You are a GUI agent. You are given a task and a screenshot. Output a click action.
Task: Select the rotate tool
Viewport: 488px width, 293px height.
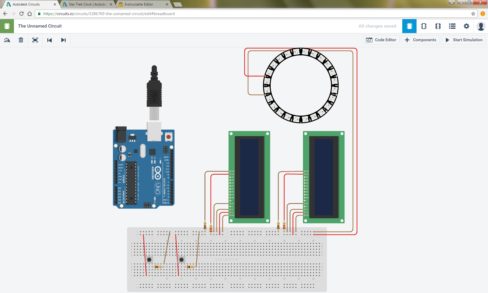7,40
